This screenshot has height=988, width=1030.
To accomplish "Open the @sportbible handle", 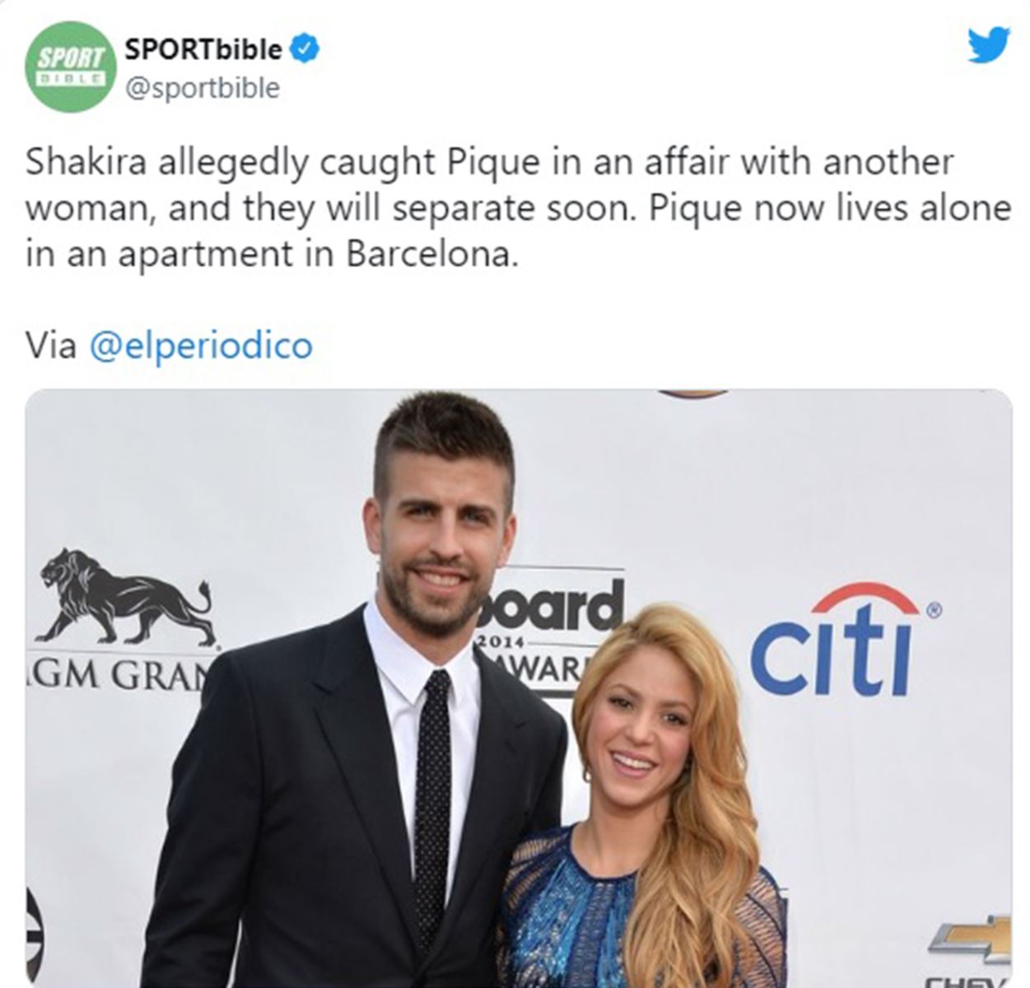I will tap(202, 88).
